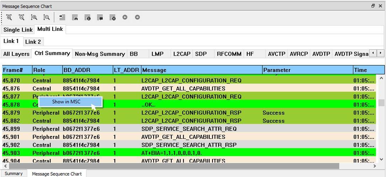Switch to the AVDTP tab
The image size is (386, 177).
pyautogui.click(x=321, y=54)
